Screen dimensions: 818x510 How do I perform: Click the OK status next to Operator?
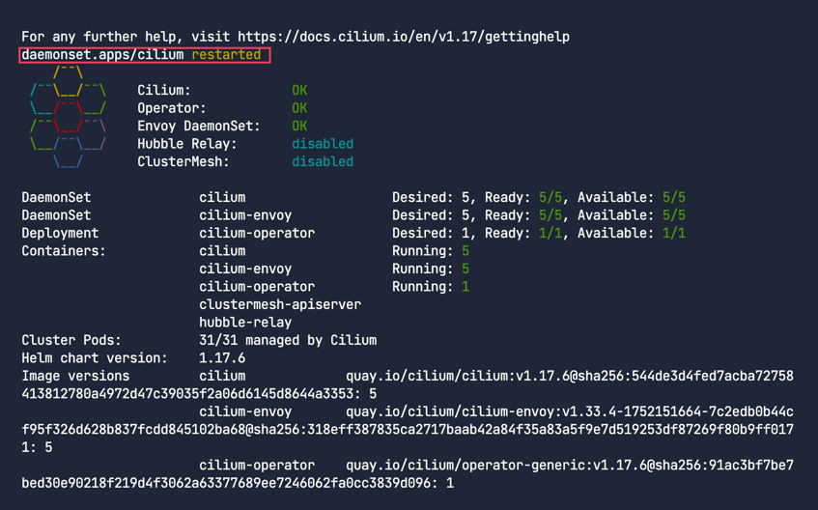tap(299, 108)
